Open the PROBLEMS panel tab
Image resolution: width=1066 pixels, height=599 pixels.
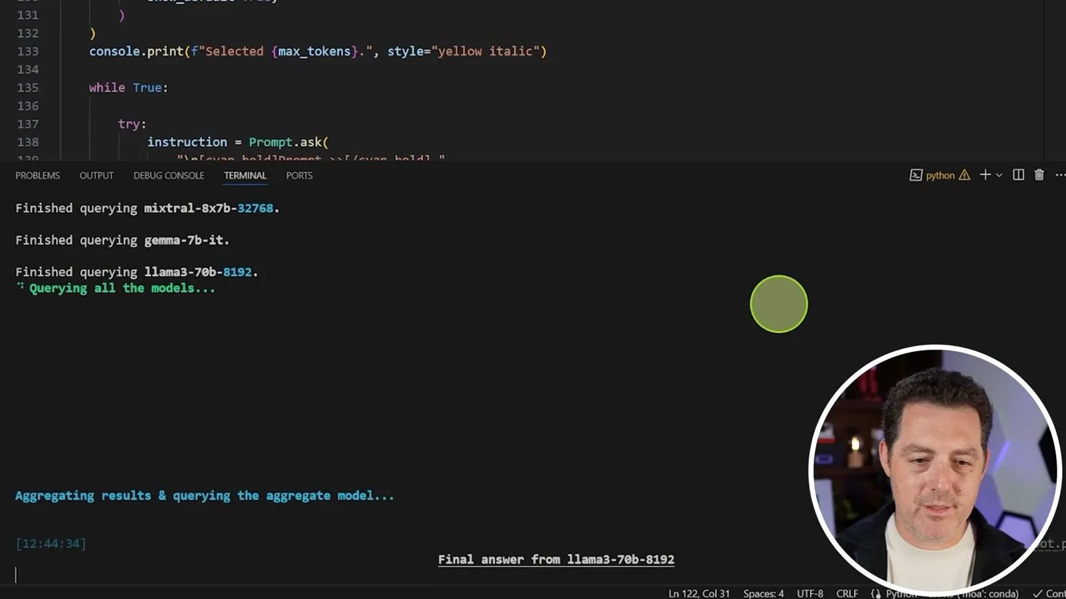(37, 176)
